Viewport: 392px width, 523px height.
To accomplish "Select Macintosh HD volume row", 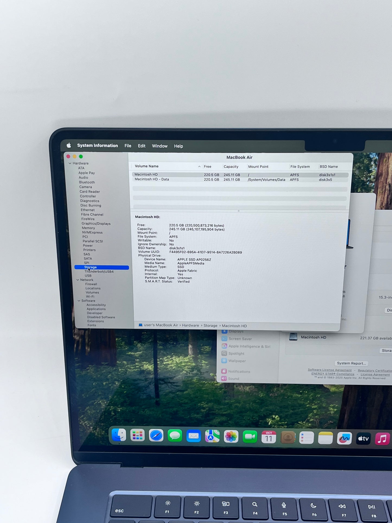I will (x=240, y=175).
